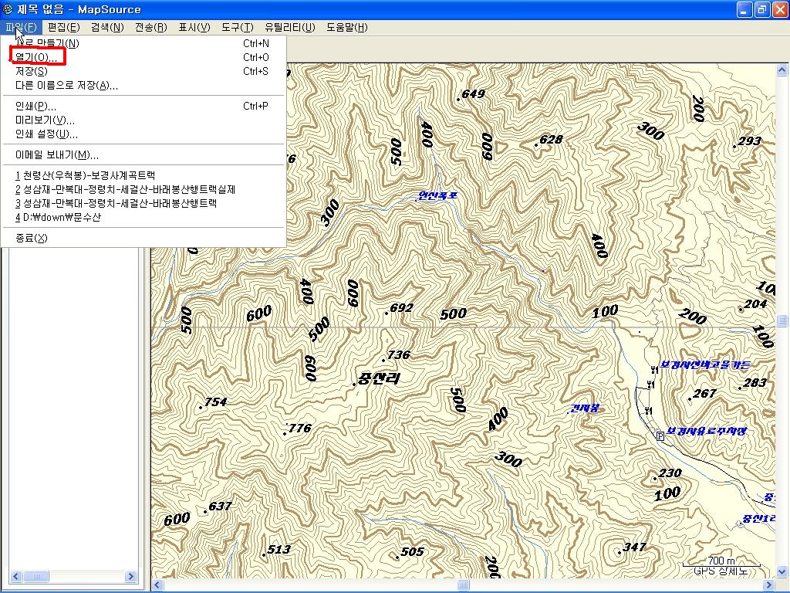This screenshot has width=790, height=593.
Task: Click spot height 776 on map
Action: tap(300, 428)
